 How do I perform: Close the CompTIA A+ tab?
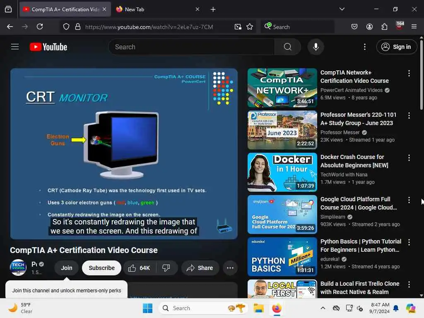104,9
